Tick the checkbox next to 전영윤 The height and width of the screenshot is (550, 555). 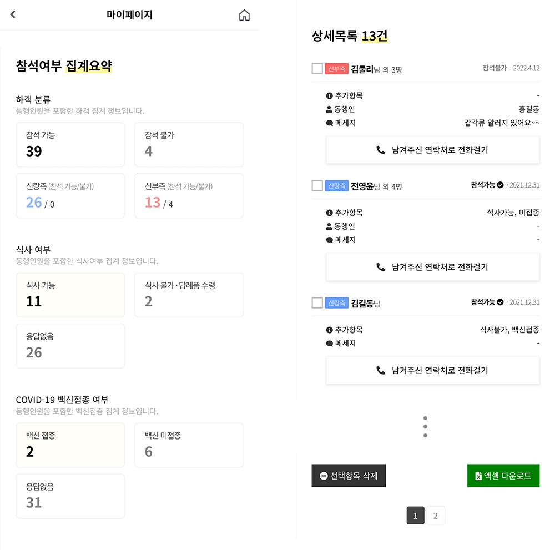[x=317, y=186]
